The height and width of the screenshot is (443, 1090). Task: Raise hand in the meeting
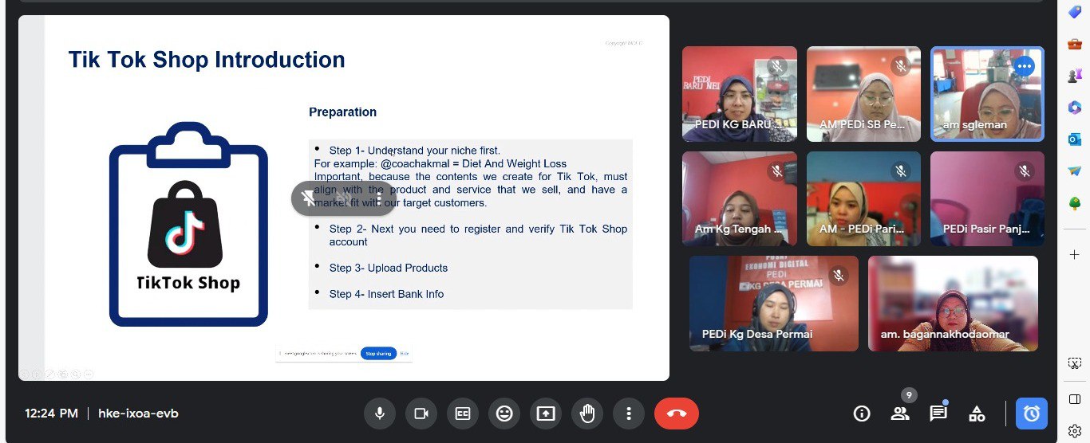click(x=587, y=414)
